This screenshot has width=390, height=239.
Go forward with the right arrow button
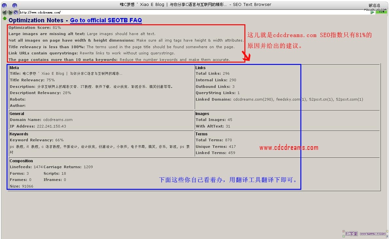click(10, 12)
